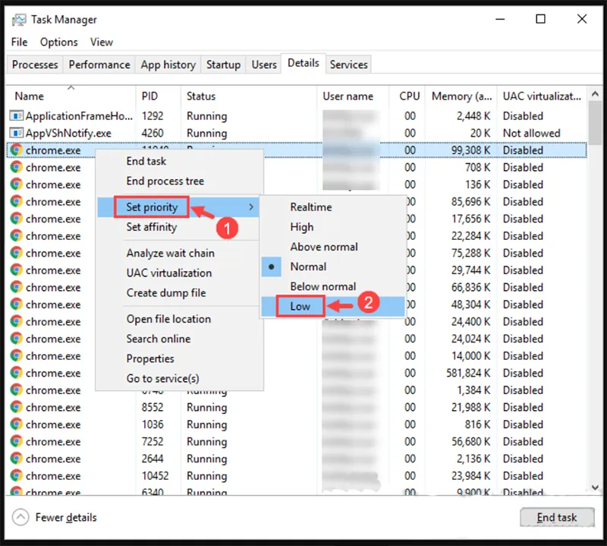Viewport: 607px width, 546px height.
Task: Click the chrome.exe icon below the context menu
Action: tap(17, 407)
